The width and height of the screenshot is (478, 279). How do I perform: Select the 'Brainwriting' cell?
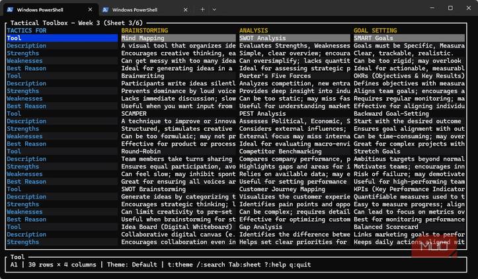[179, 76]
